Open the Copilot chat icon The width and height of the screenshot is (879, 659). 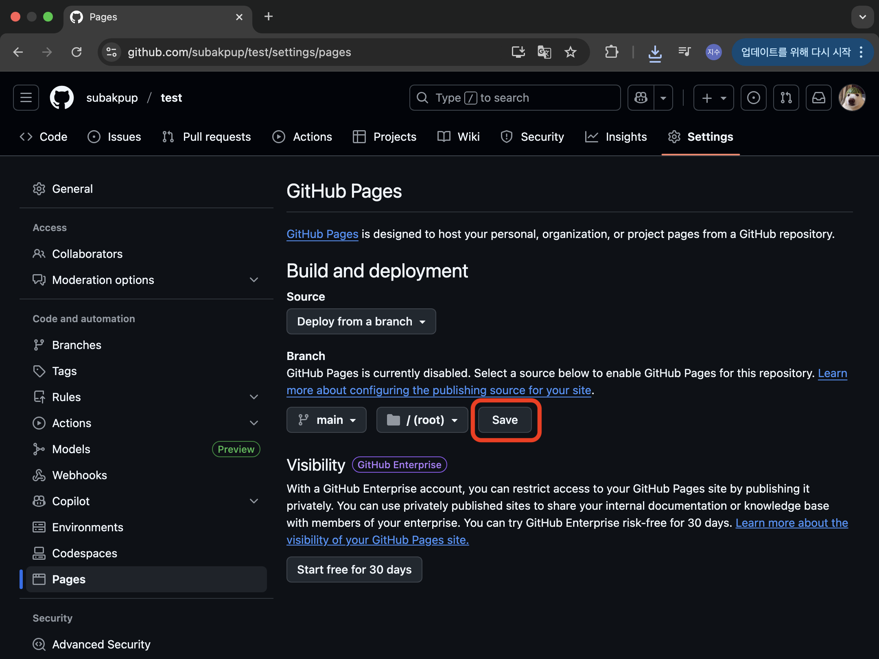point(641,98)
